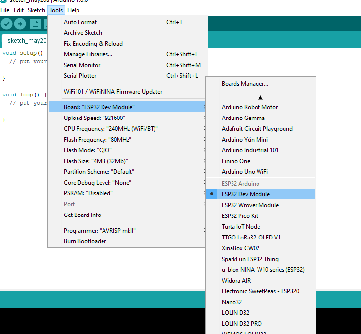361x334 pixels.
Task: Click the Verify checkmark toolbar icon
Action: [6, 24]
